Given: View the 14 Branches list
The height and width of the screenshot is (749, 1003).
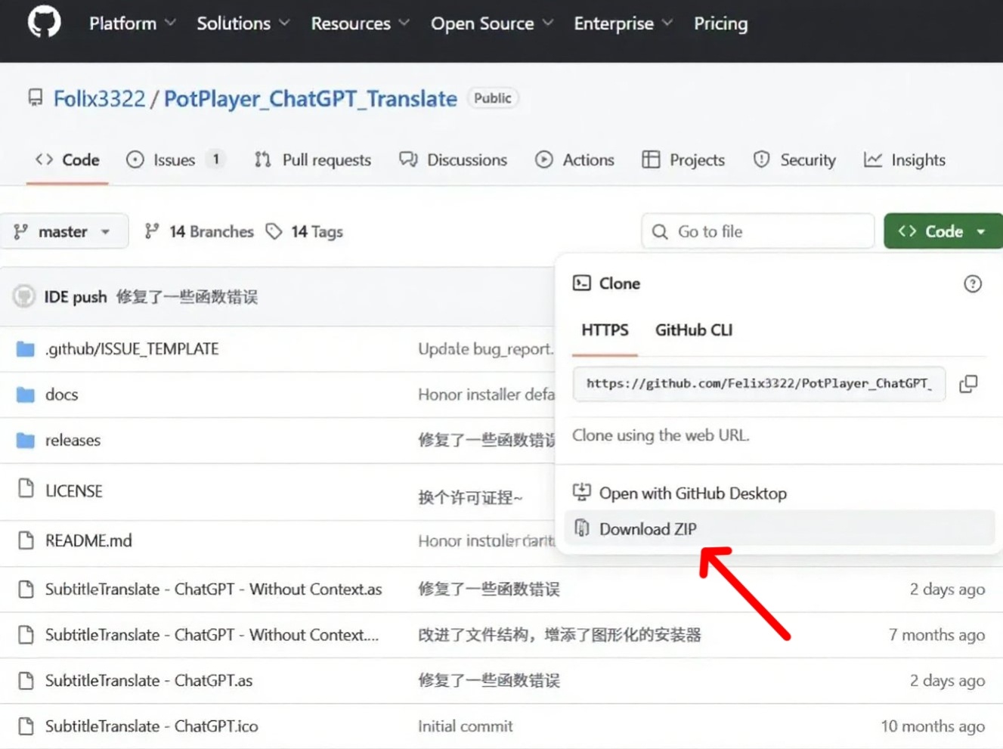Looking at the screenshot, I should [x=200, y=231].
